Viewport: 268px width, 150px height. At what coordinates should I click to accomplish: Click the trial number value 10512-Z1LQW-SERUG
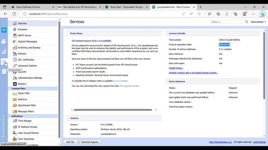pos(229,40)
